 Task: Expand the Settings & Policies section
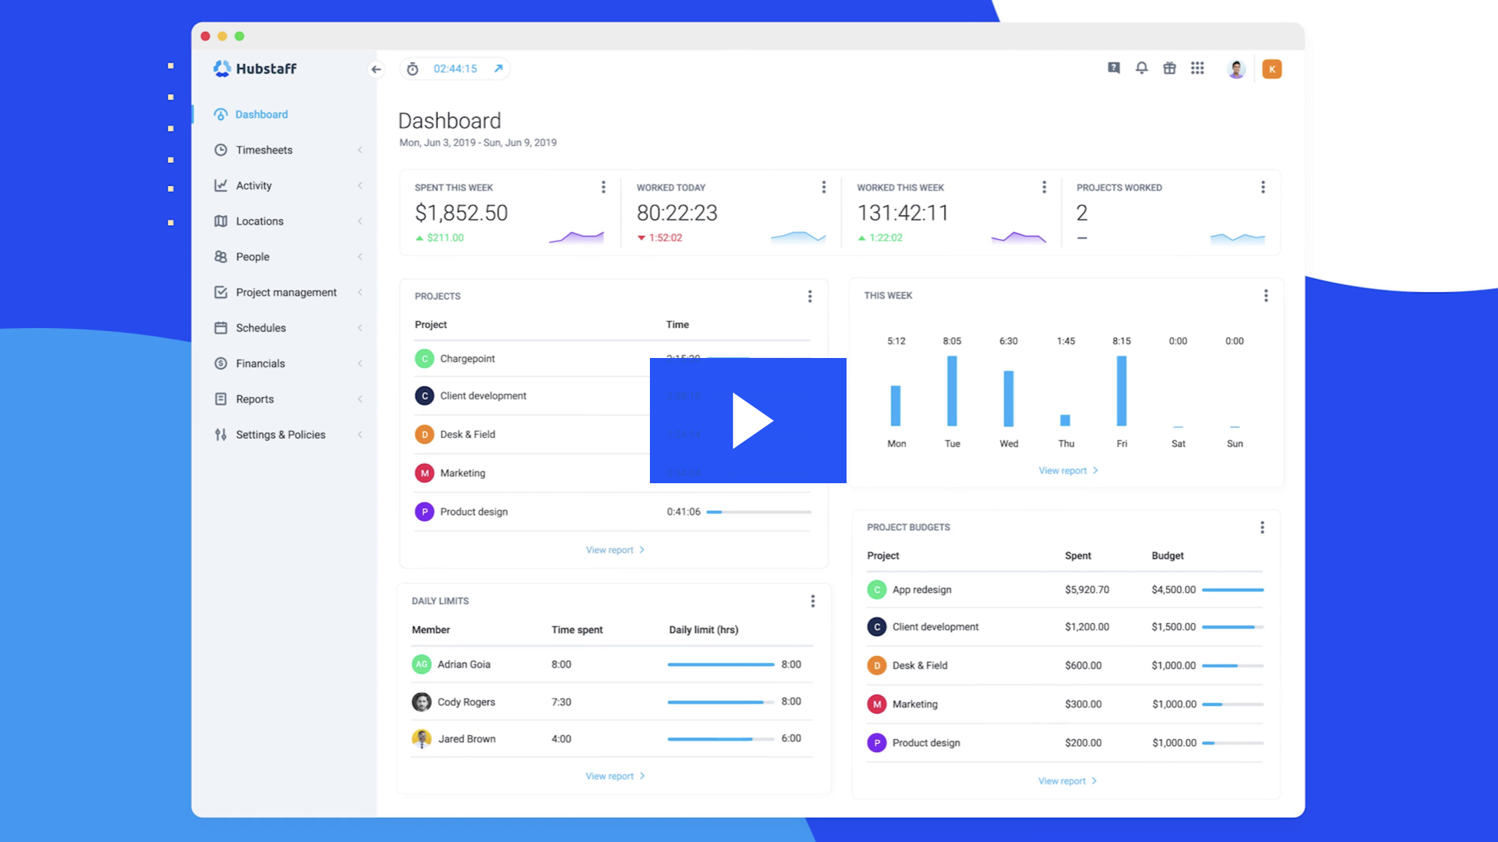pos(280,435)
